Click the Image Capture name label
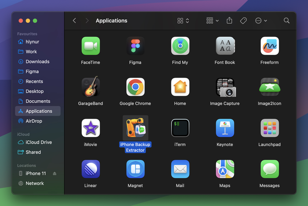Screen dimensions: 308x206 click(x=225, y=104)
